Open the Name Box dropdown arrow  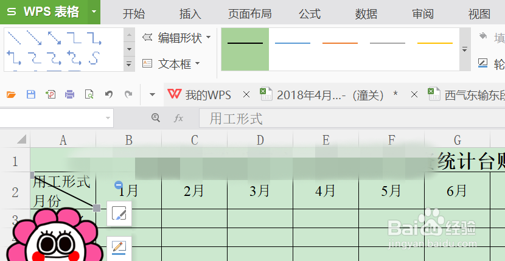pos(108,118)
